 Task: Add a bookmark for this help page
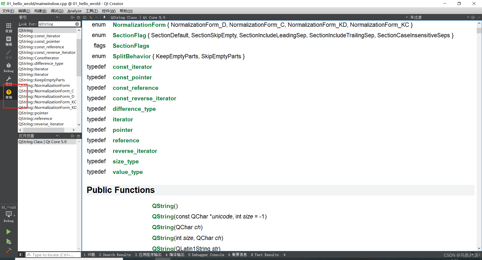point(104,17)
